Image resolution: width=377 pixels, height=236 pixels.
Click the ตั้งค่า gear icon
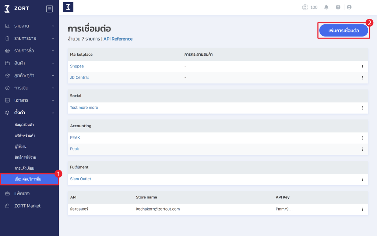(x=7, y=113)
